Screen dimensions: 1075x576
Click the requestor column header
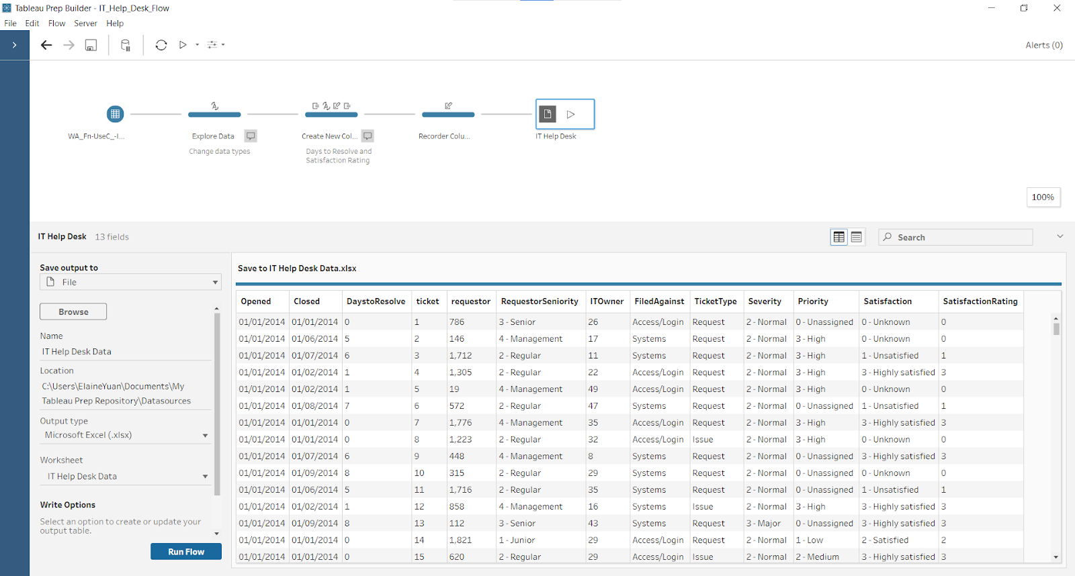click(x=471, y=301)
